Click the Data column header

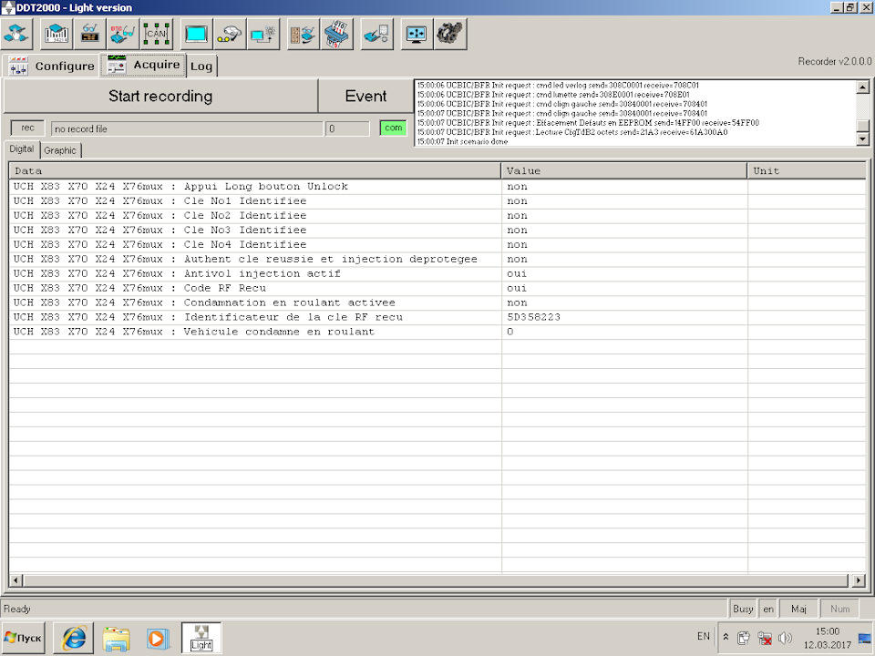click(255, 170)
